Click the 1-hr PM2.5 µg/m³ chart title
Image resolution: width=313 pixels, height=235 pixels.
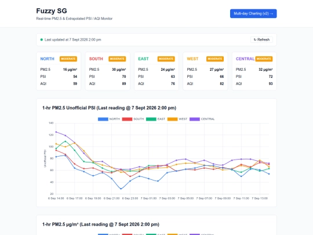(x=101, y=225)
